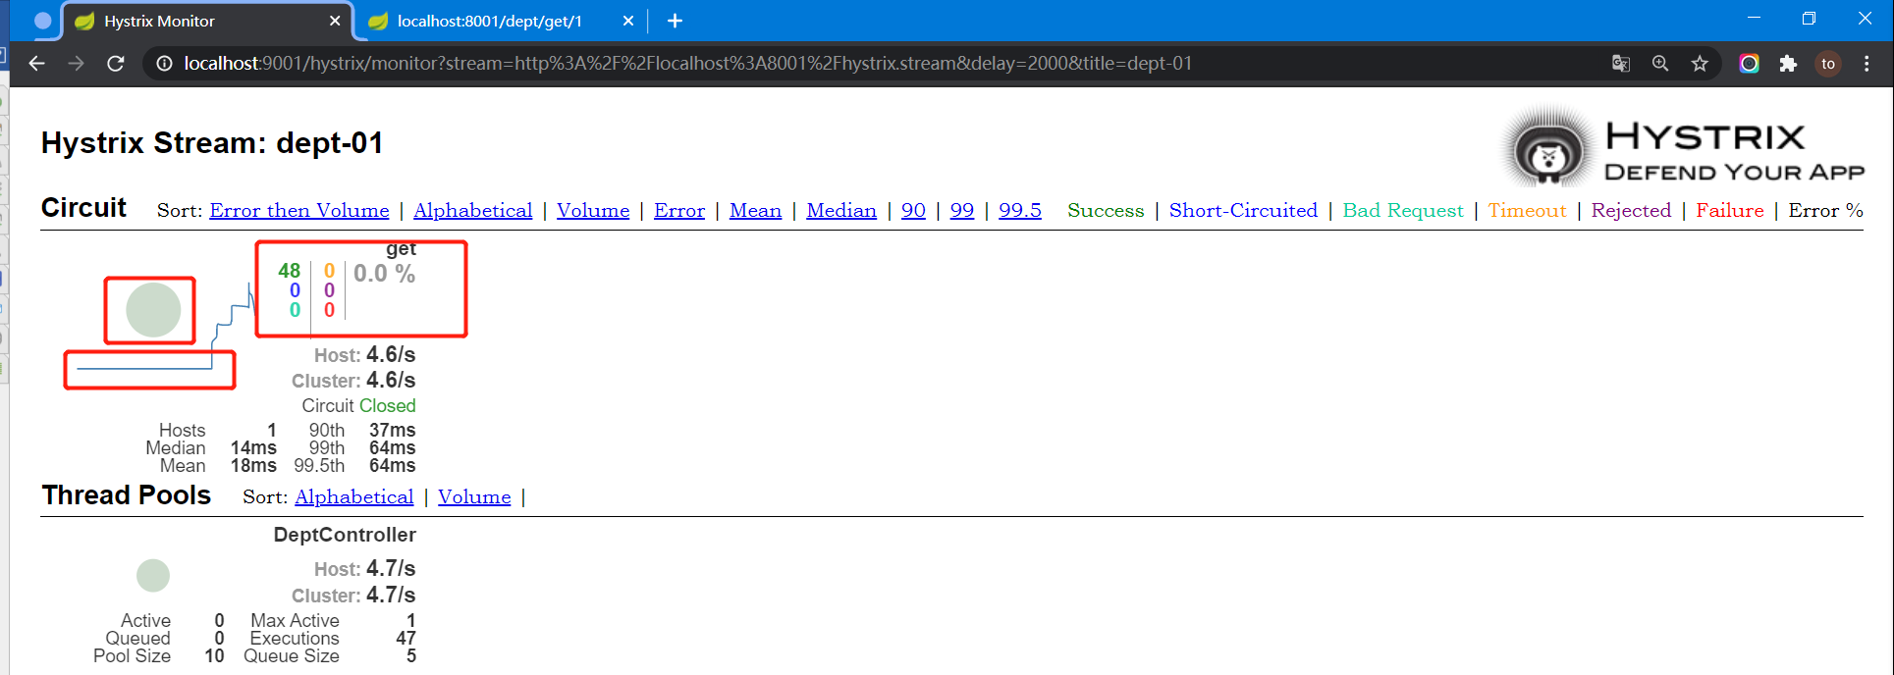
Task: Go back to the previous page
Action: point(36,63)
